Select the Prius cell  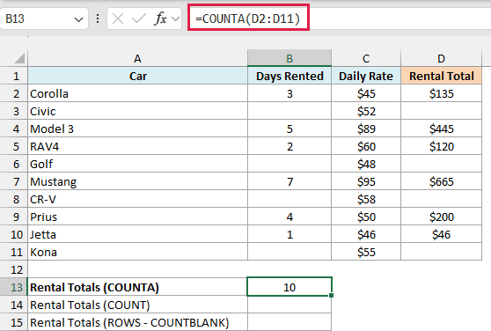click(138, 217)
